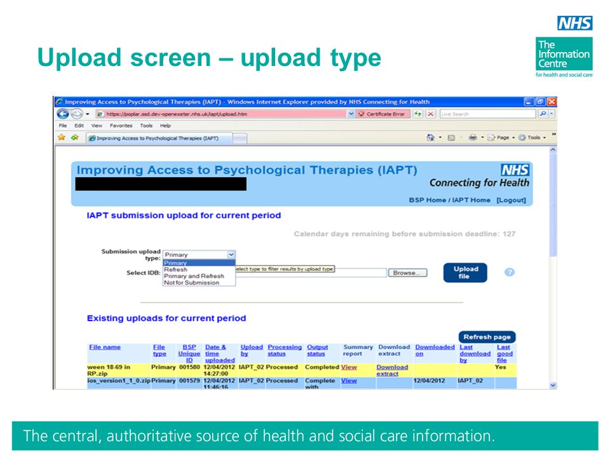Click the red Stop loading icon

[430, 114]
